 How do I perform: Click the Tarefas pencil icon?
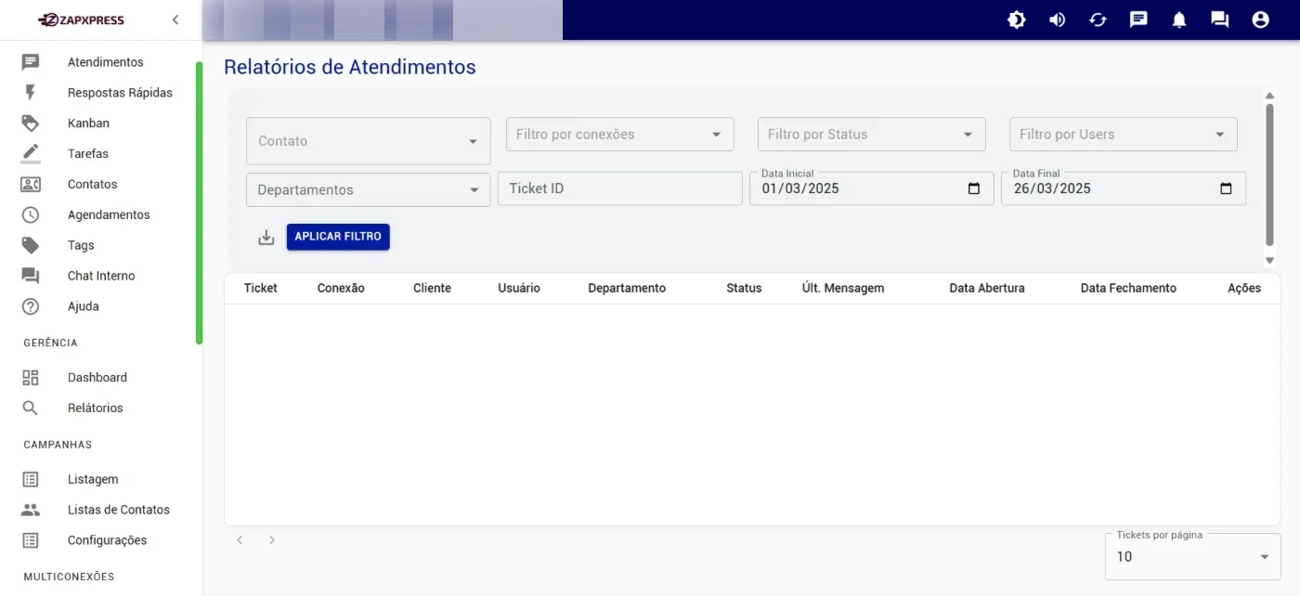coord(31,153)
